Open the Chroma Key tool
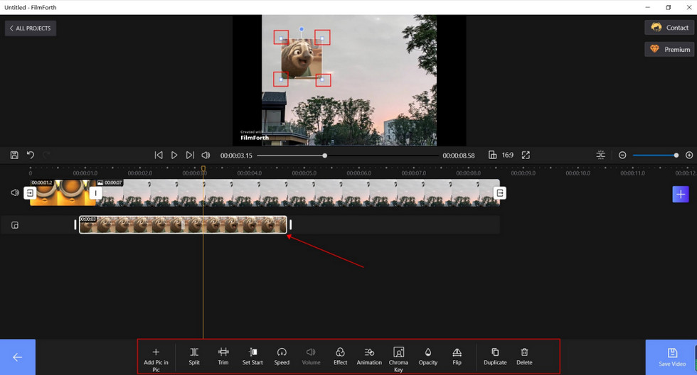The width and height of the screenshot is (697, 375). click(x=398, y=359)
